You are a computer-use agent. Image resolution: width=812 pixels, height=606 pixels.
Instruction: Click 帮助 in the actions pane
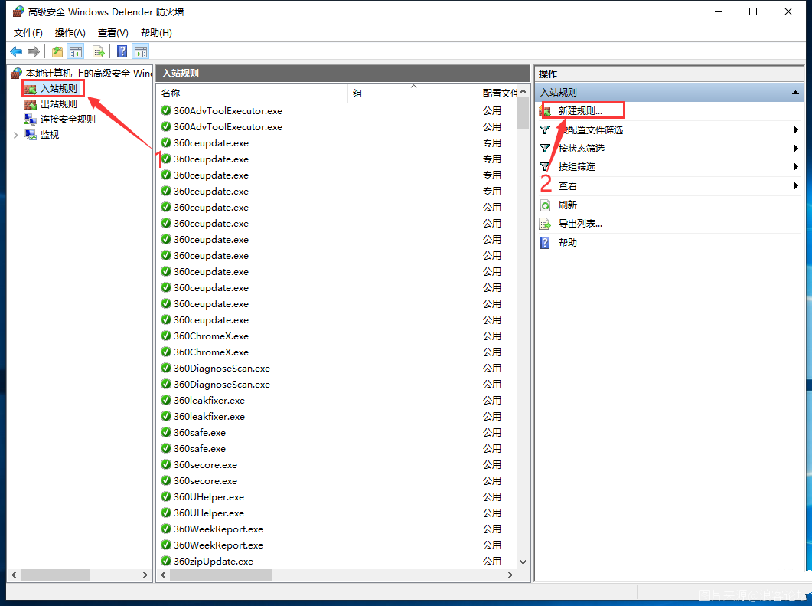click(x=568, y=243)
